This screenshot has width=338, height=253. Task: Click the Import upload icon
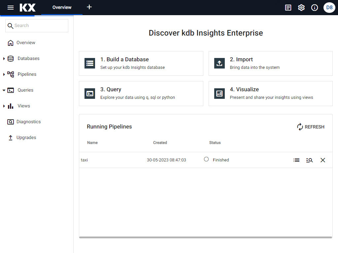220,63
